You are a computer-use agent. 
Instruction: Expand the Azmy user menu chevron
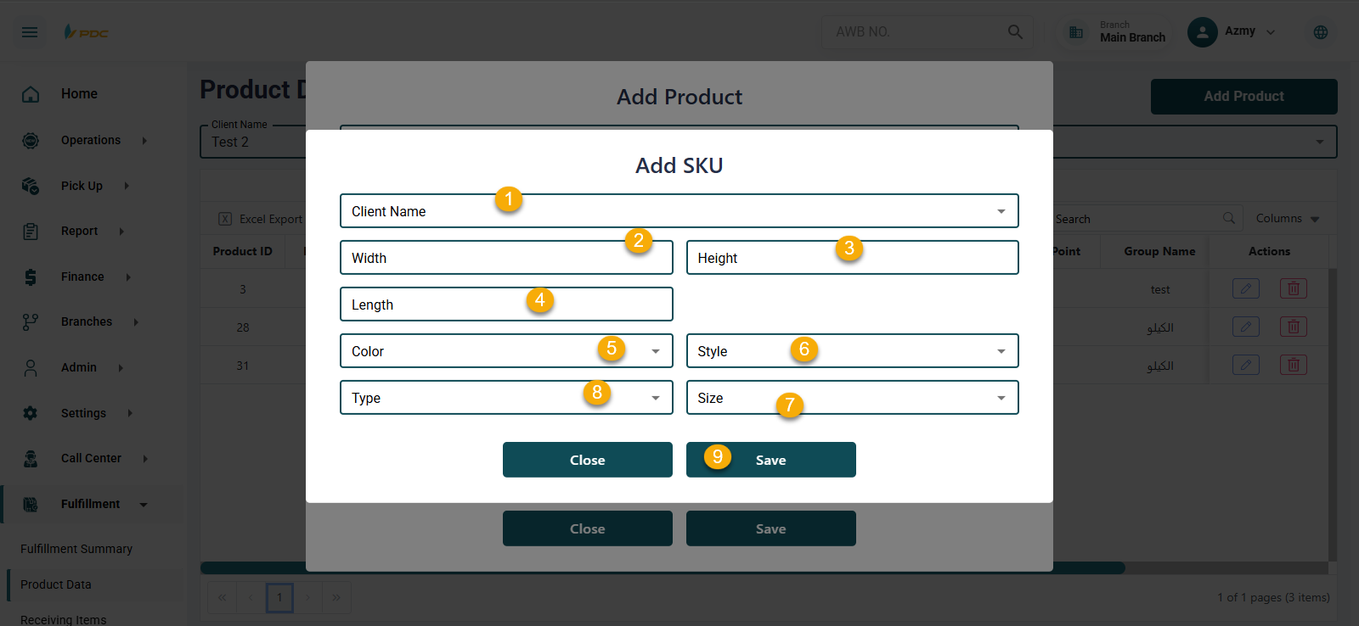coord(1271,32)
